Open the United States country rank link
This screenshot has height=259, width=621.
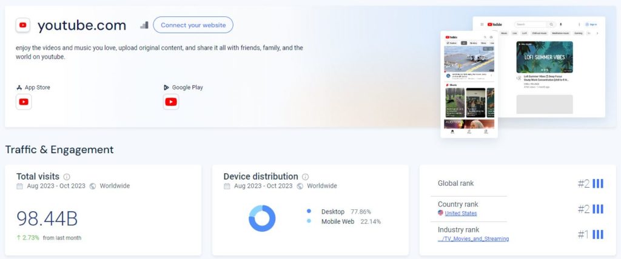click(x=461, y=213)
